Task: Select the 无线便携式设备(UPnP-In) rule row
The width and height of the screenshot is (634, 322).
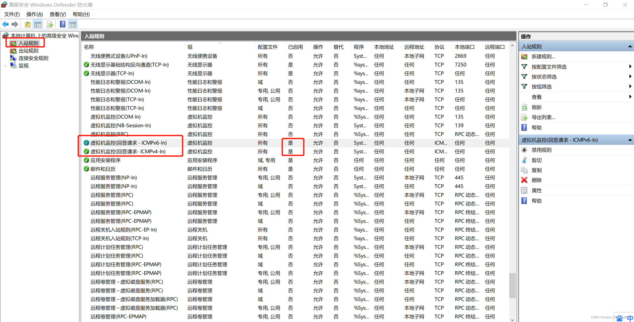Action: click(295, 56)
